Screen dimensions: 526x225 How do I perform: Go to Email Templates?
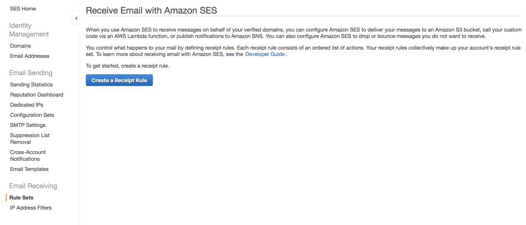29,169
